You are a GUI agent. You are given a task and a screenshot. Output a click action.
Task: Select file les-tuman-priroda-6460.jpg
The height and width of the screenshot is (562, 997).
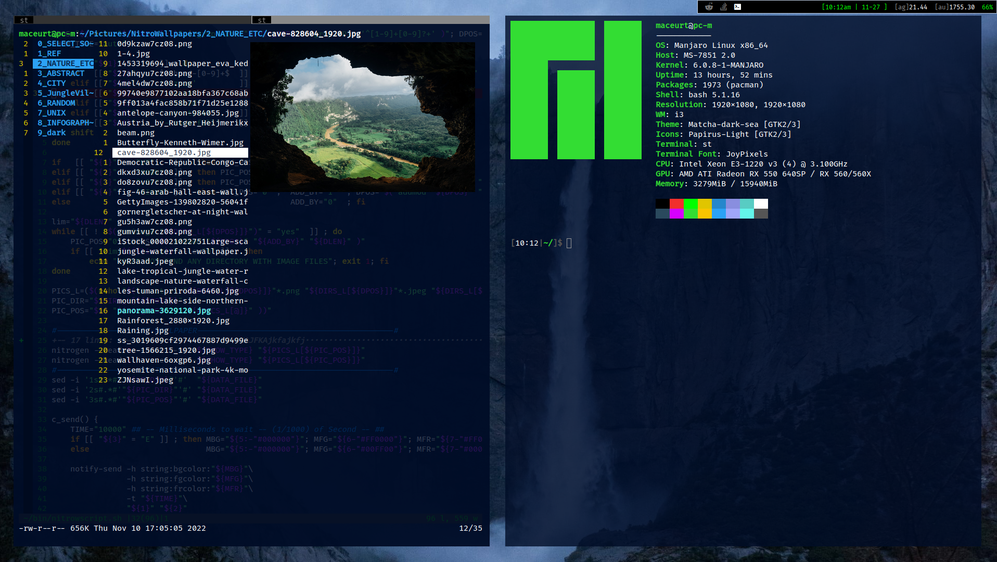click(178, 291)
